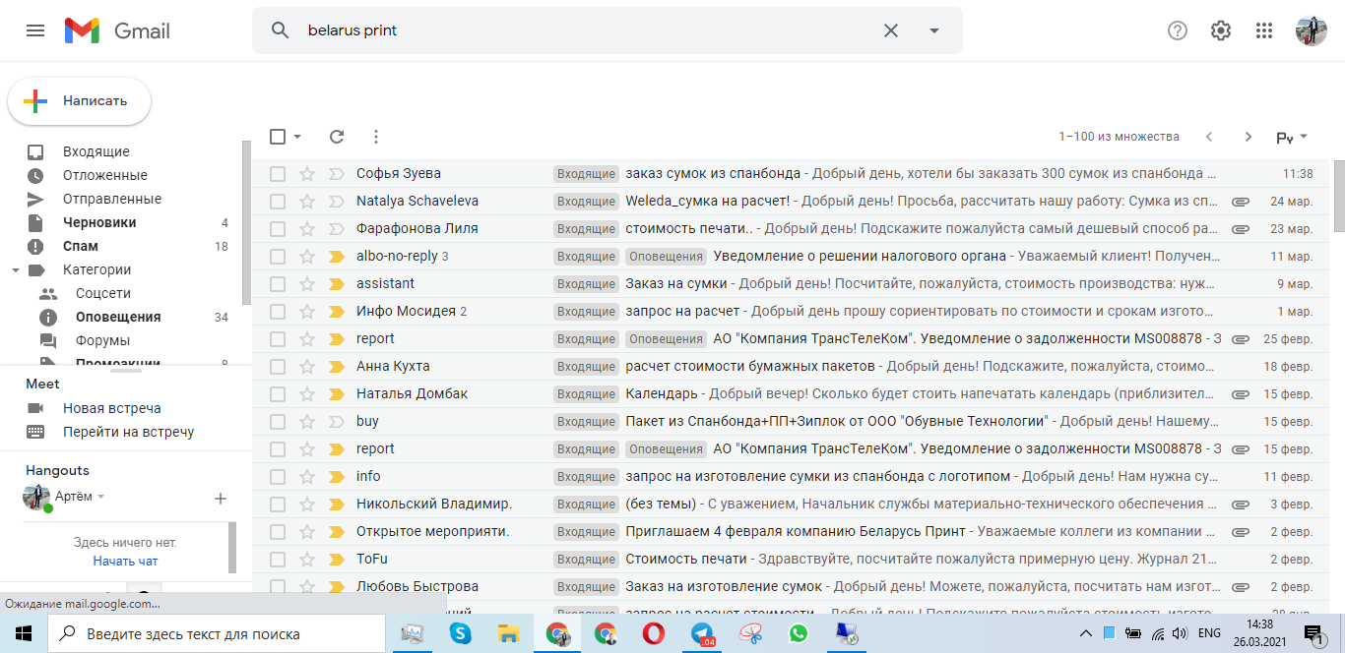
Task: Open Telegram from the taskbar
Action: (x=702, y=633)
